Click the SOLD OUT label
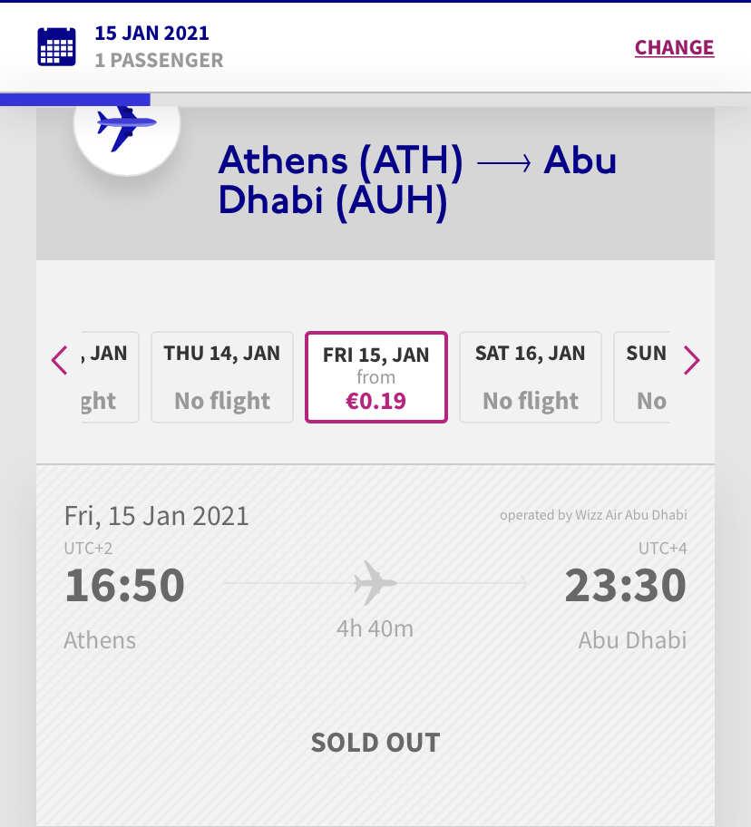This screenshot has height=827, width=751. click(375, 743)
